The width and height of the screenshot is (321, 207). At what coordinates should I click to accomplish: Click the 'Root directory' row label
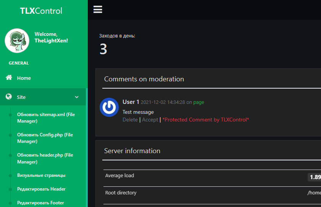point(121,192)
